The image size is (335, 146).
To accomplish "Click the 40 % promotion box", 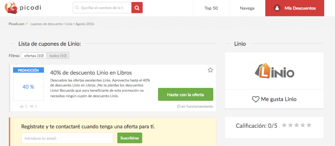I will point(28,87).
